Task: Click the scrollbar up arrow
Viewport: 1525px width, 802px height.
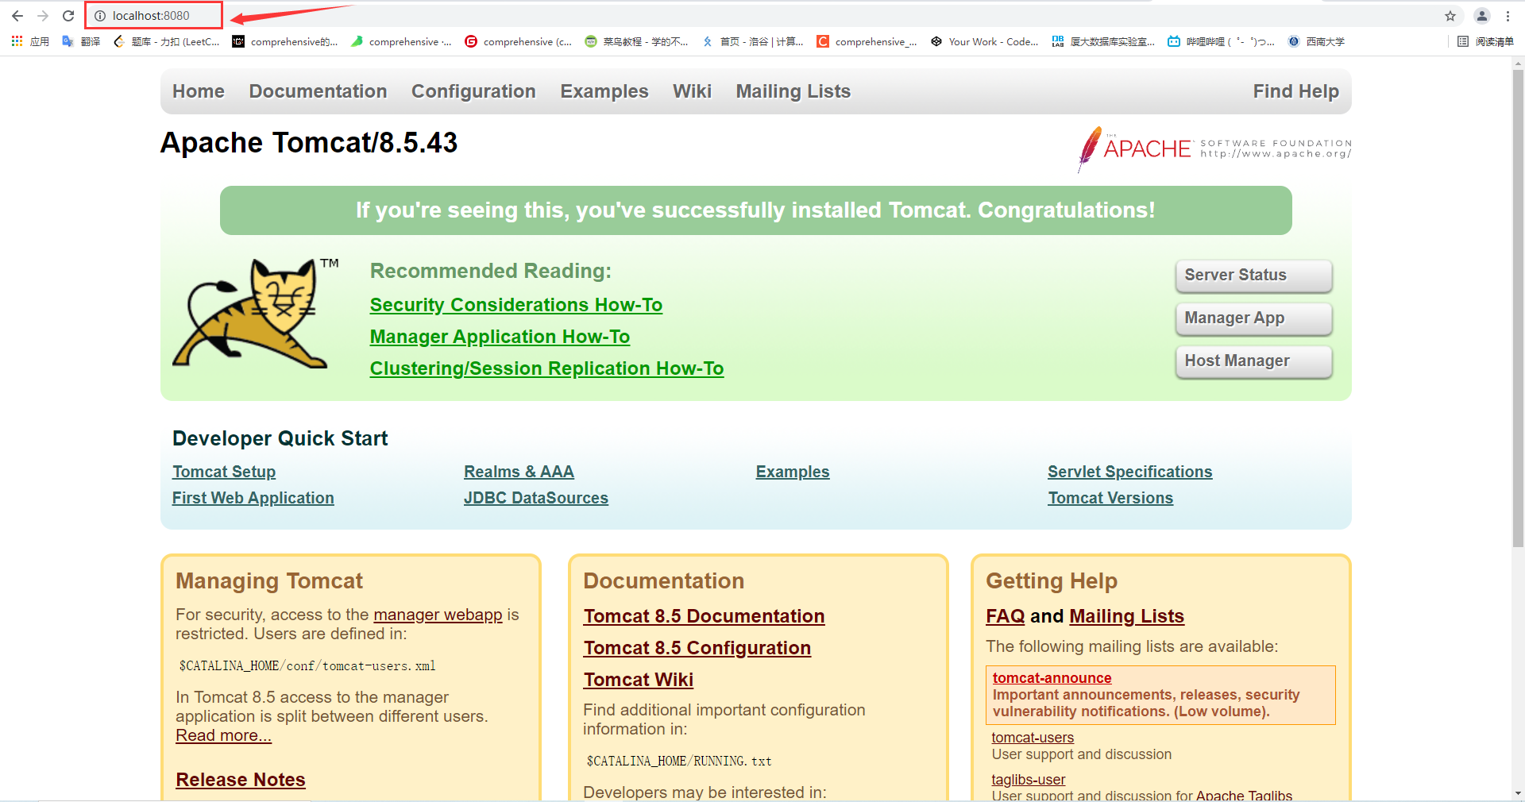Action: click(x=1518, y=63)
